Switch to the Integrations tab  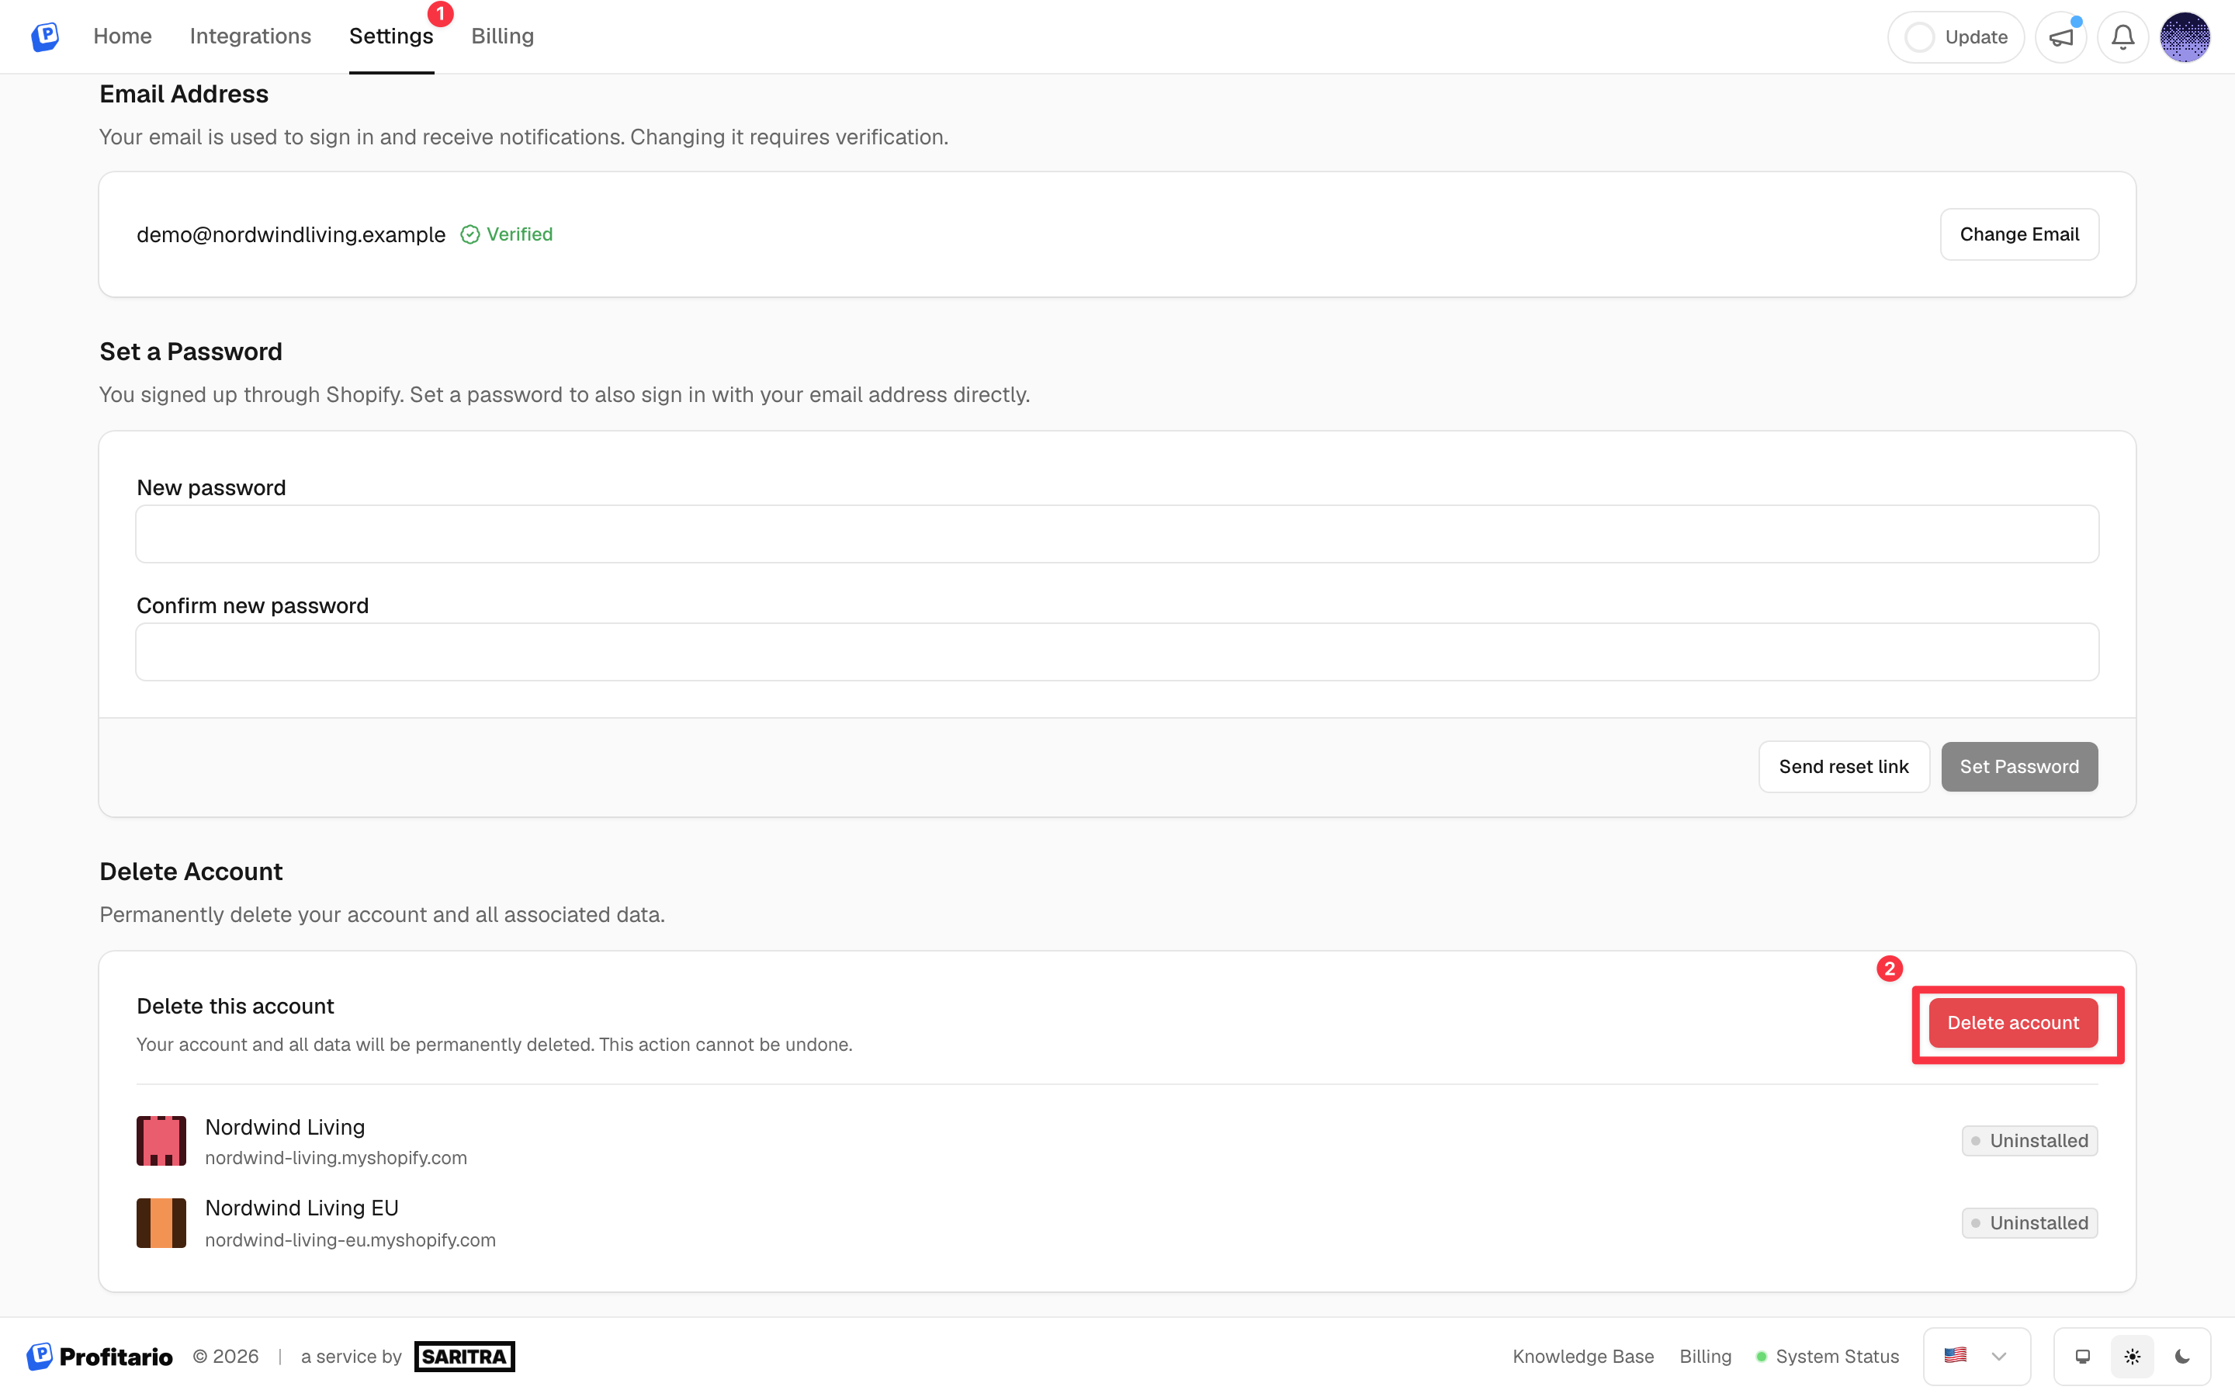tap(251, 36)
